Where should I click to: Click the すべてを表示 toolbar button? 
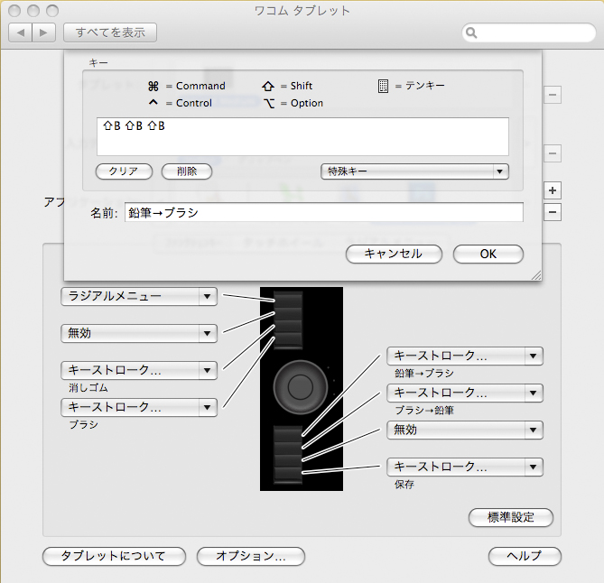point(110,32)
